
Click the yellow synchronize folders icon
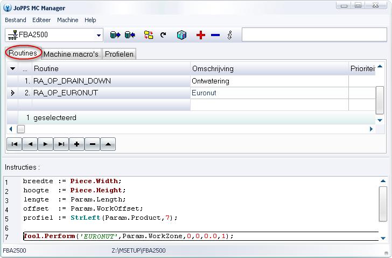[x=149, y=35]
